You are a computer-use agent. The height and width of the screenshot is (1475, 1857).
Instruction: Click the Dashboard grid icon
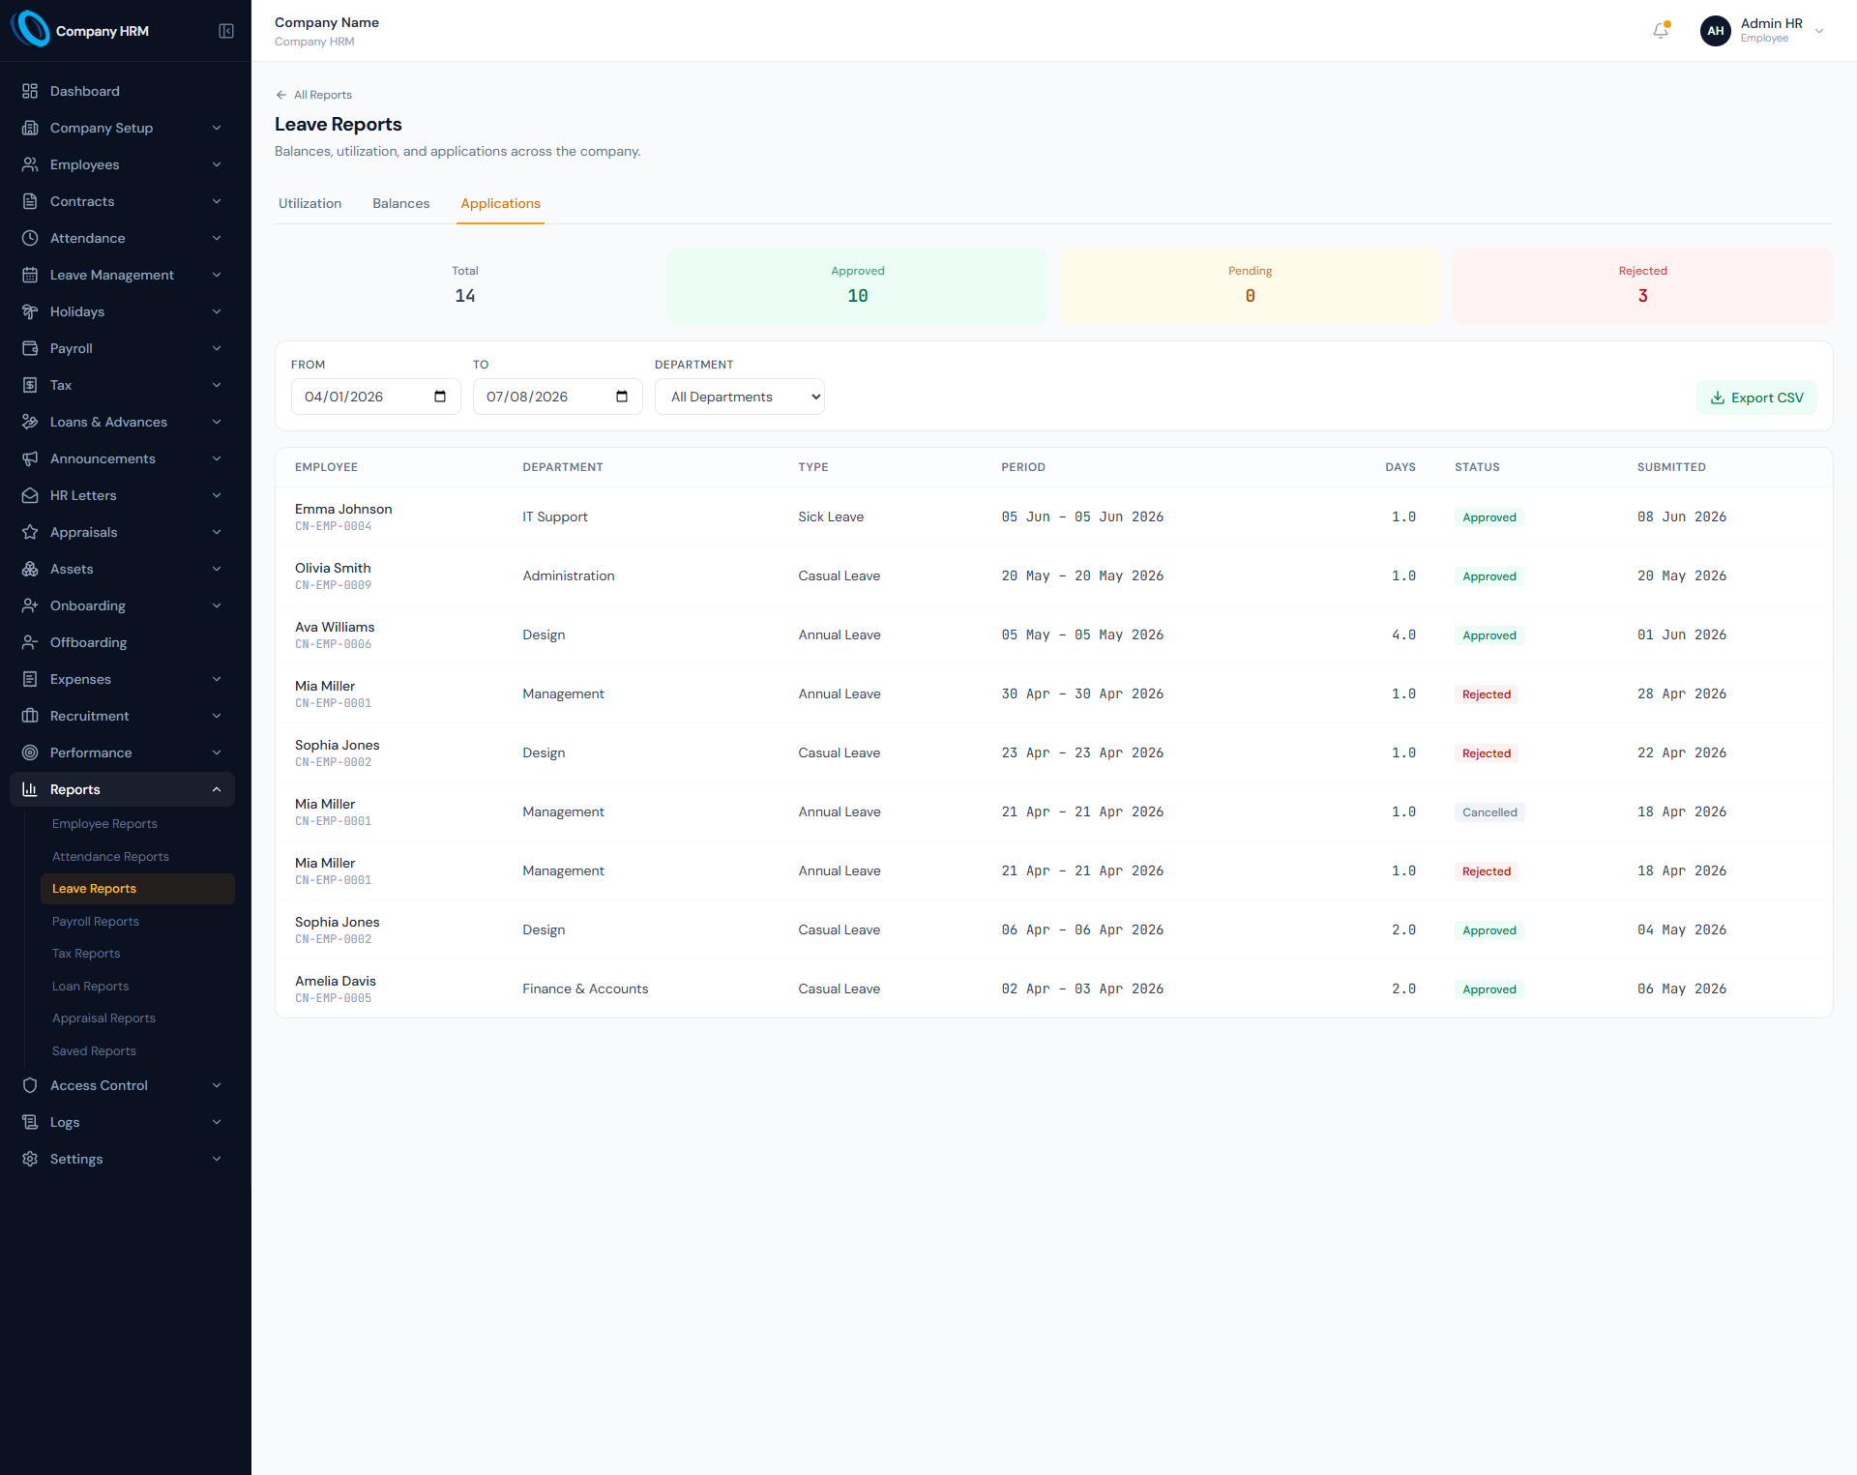point(30,91)
